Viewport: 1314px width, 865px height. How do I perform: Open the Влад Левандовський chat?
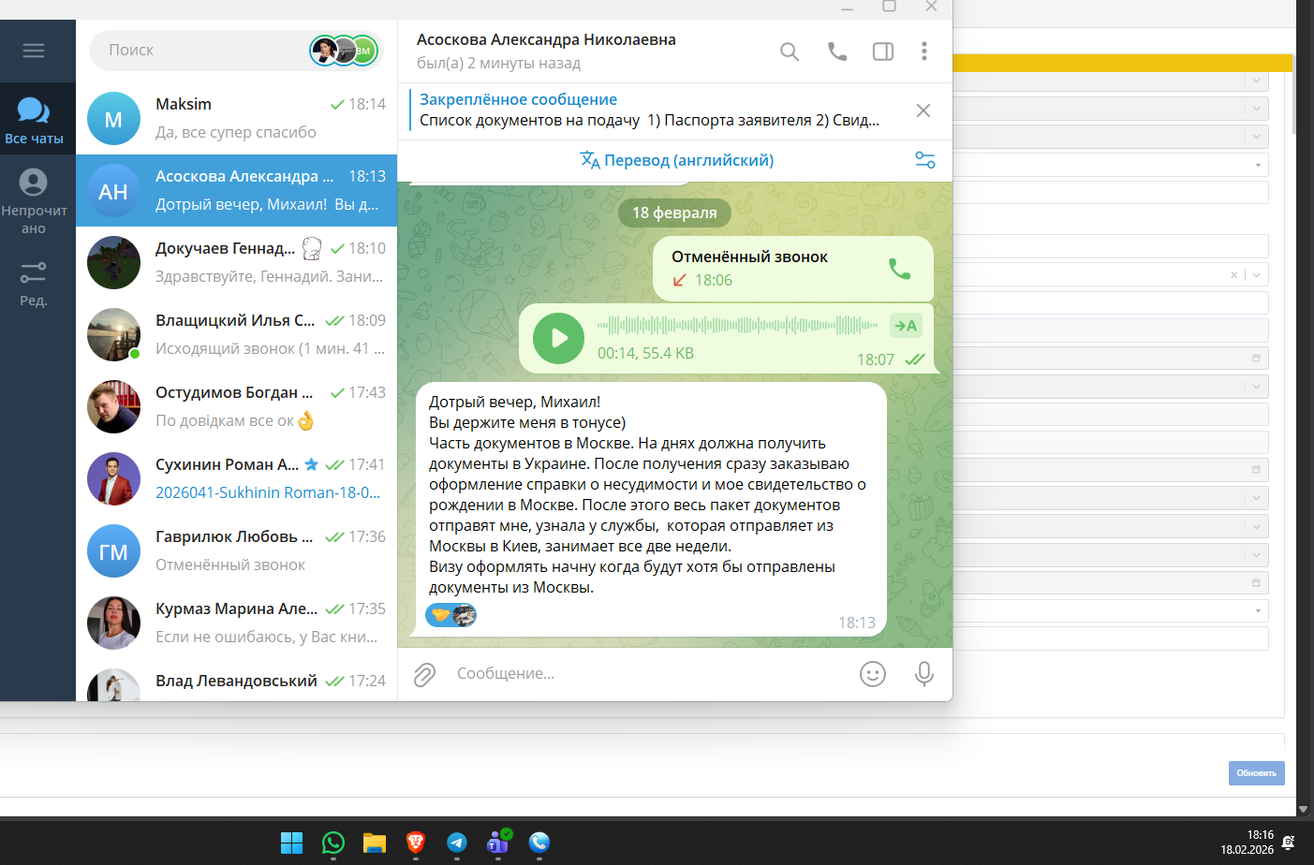click(x=237, y=681)
